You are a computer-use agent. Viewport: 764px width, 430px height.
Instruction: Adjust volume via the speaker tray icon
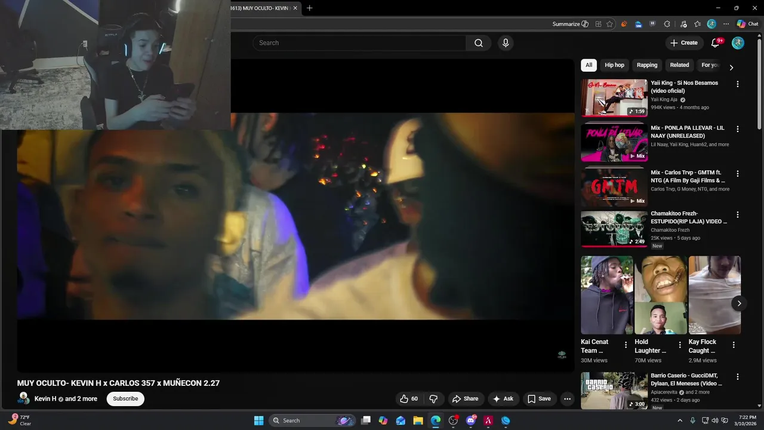[715, 420]
